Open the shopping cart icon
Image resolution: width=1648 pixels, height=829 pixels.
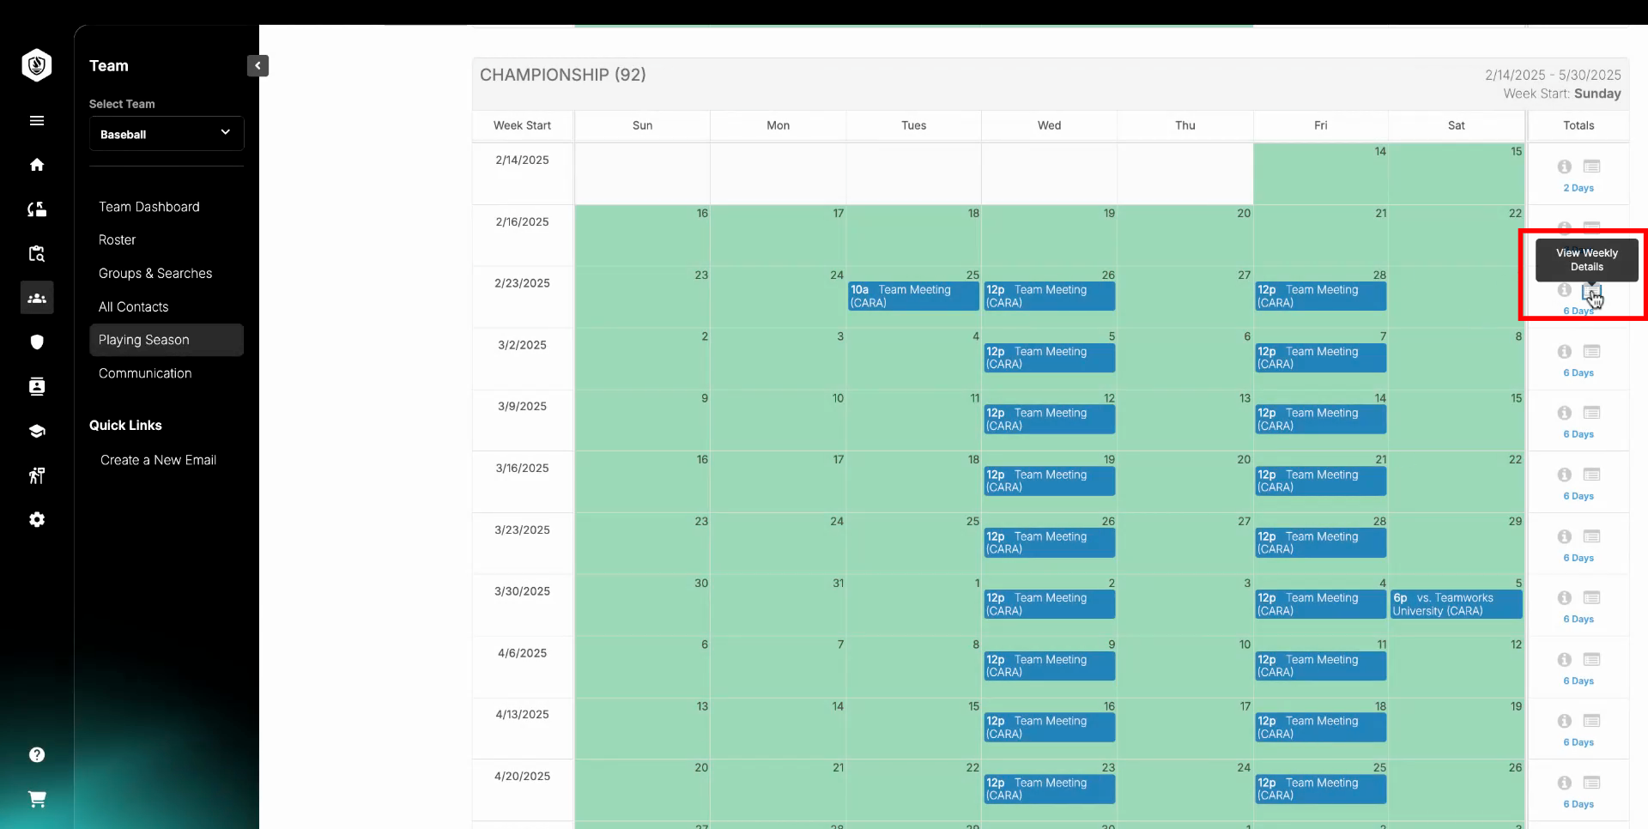(37, 799)
